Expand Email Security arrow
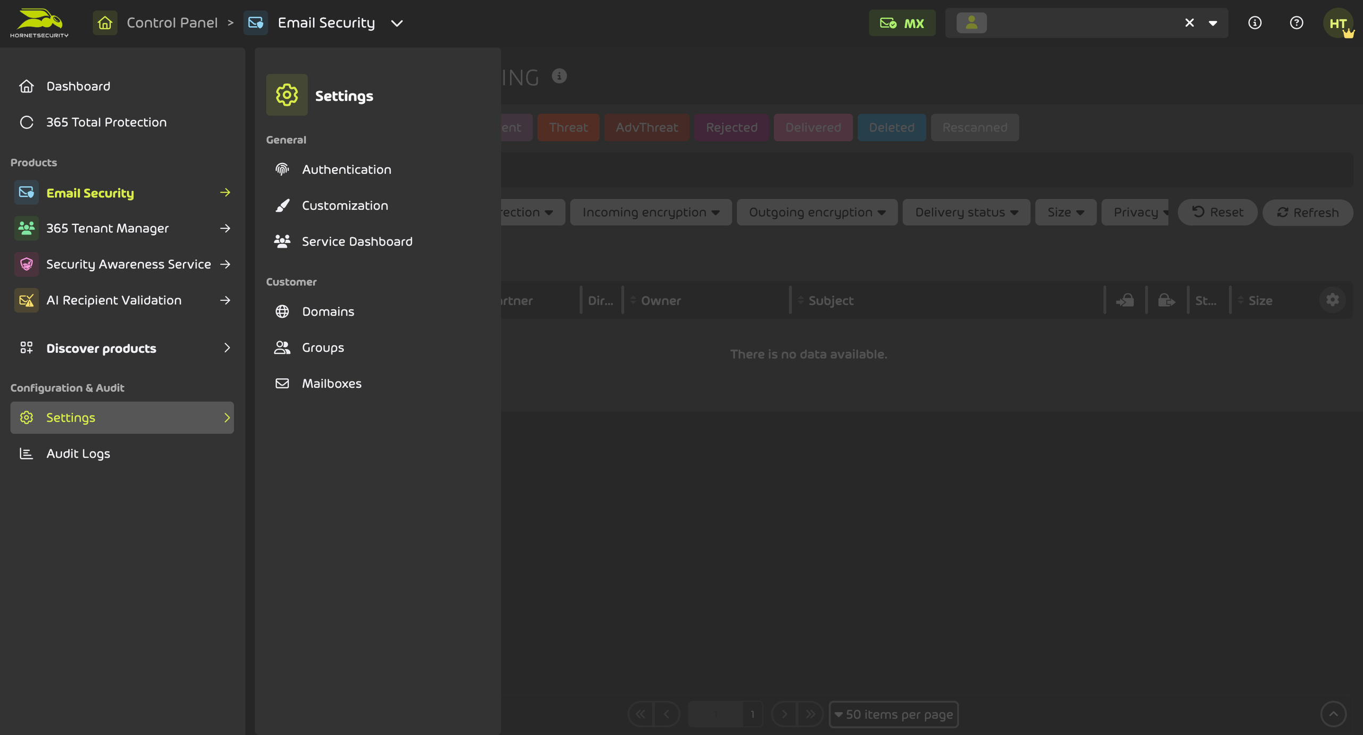 click(225, 193)
